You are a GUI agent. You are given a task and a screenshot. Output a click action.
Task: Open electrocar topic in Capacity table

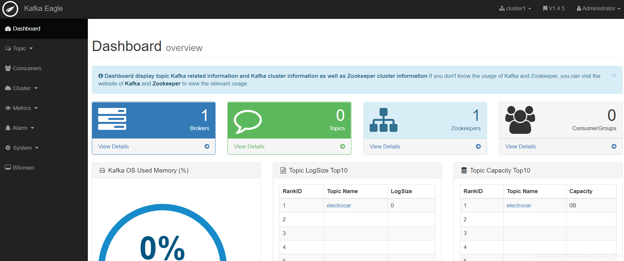click(519, 205)
